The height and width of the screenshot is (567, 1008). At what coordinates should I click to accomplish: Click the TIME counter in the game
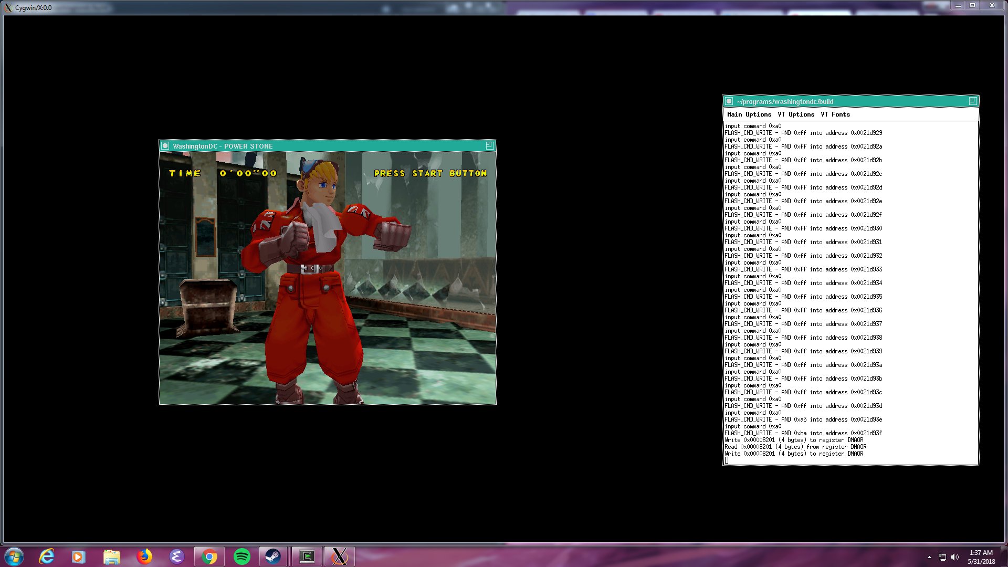tap(223, 173)
